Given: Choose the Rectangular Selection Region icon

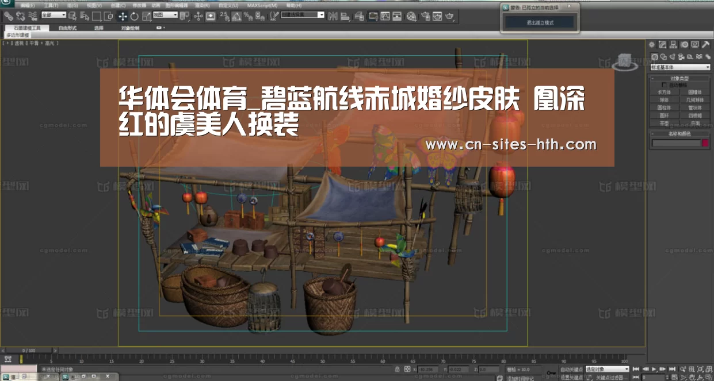Looking at the screenshot, I should click(x=97, y=16).
